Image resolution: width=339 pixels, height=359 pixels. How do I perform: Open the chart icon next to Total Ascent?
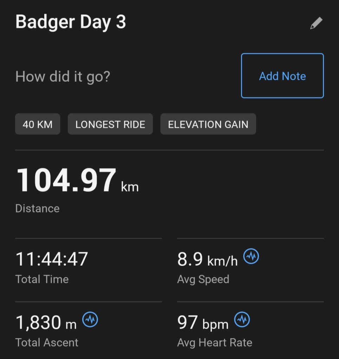click(90, 320)
